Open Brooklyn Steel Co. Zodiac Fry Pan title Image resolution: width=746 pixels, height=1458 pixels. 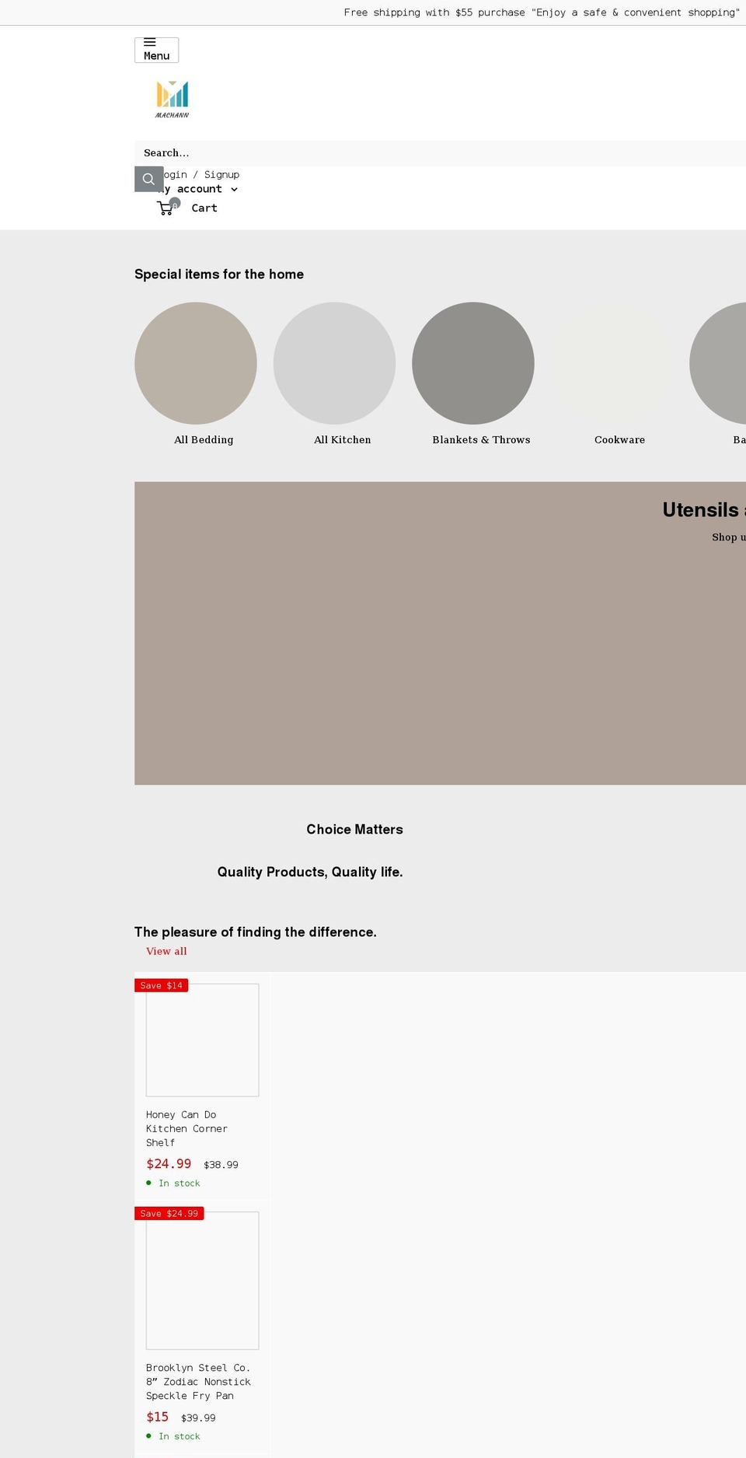198,1382
